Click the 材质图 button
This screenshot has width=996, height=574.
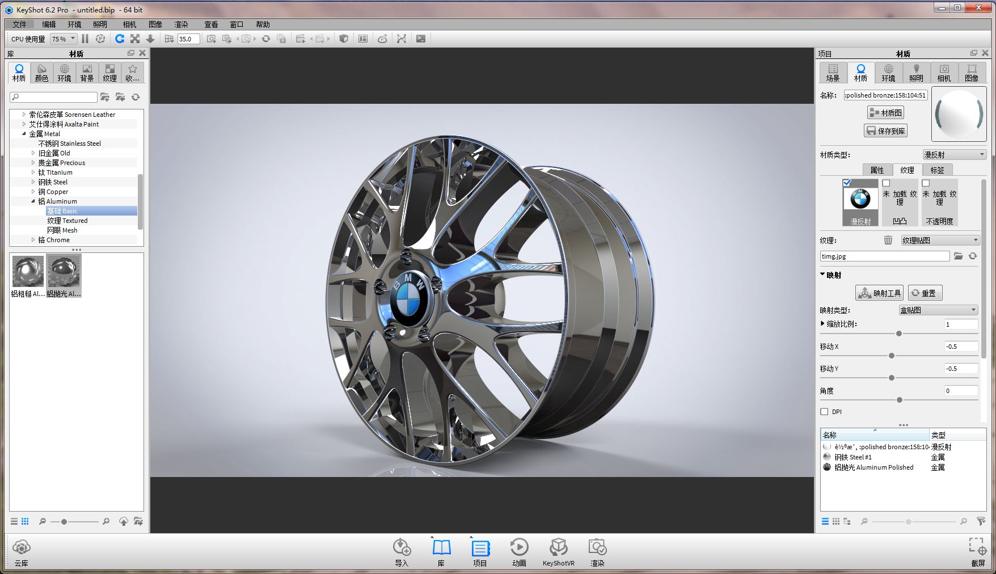pyautogui.click(x=885, y=112)
